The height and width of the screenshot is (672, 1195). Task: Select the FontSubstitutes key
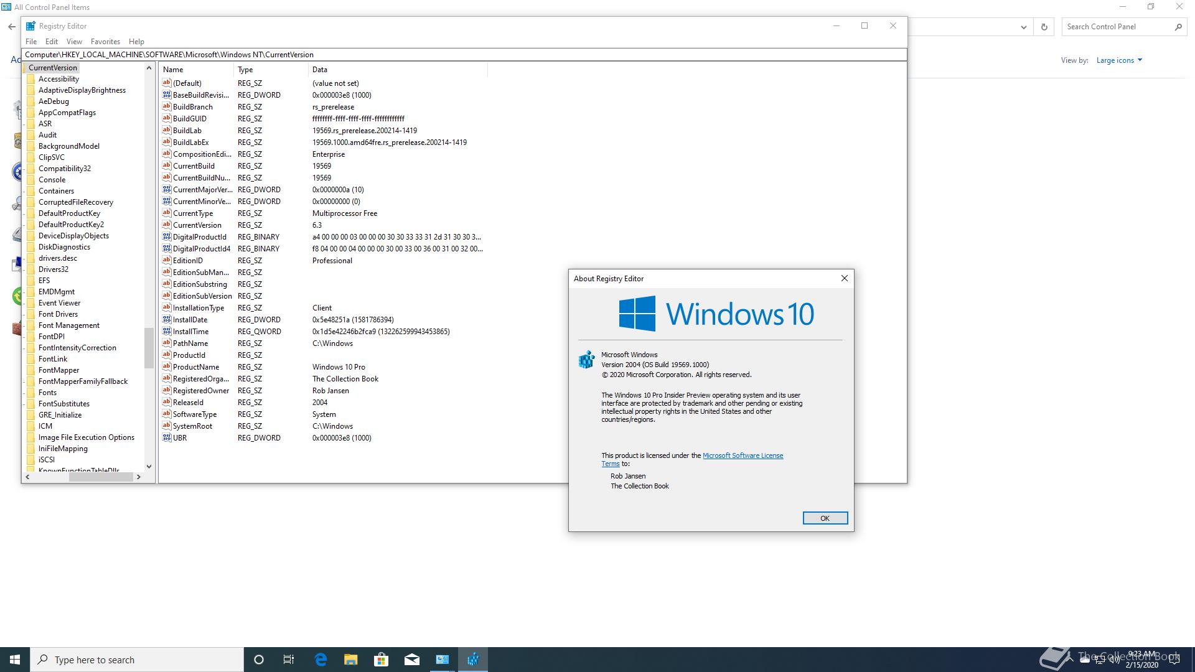64,404
